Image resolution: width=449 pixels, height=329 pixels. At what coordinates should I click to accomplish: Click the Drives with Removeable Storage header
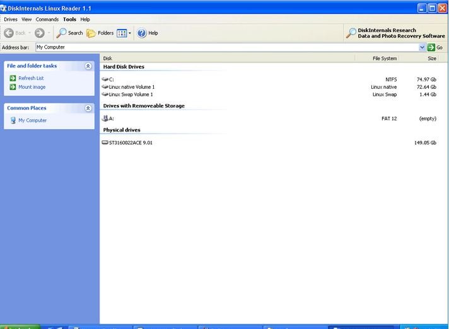point(144,106)
